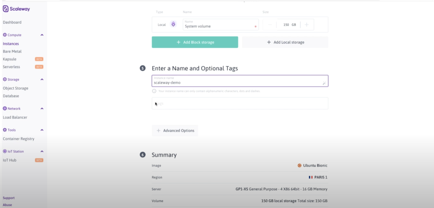Open the Support link
This screenshot has width=434, height=208.
pos(9,198)
